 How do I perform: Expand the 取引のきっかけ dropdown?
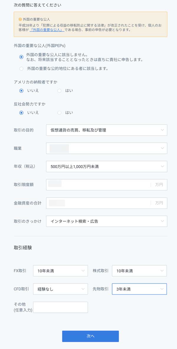pyautogui.click(x=106, y=221)
